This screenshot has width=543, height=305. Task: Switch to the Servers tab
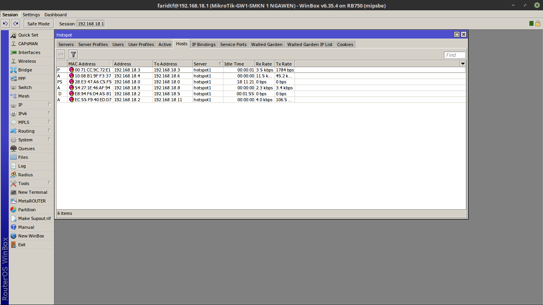tap(66, 44)
